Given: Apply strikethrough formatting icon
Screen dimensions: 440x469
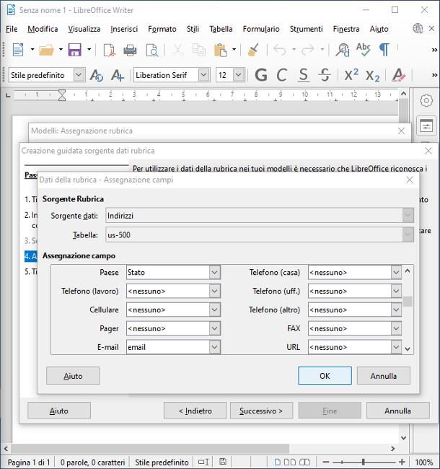Looking at the screenshot, I should pyautogui.click(x=325, y=75).
